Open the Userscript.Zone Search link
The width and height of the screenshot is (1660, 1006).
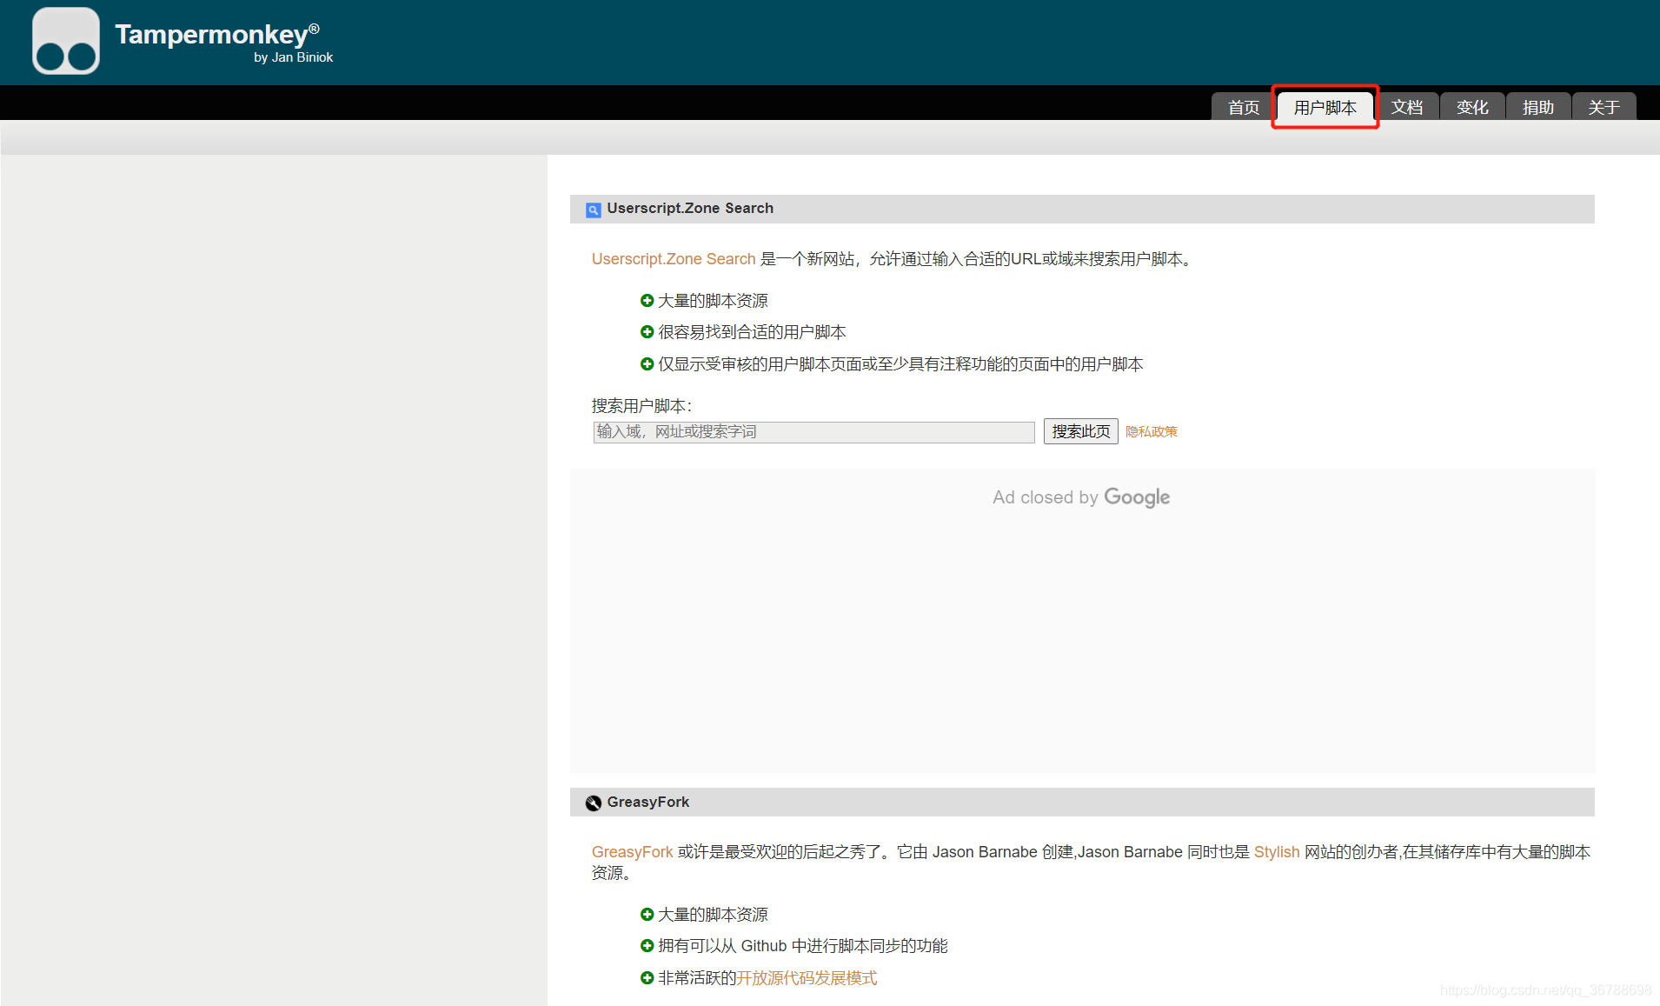click(674, 259)
